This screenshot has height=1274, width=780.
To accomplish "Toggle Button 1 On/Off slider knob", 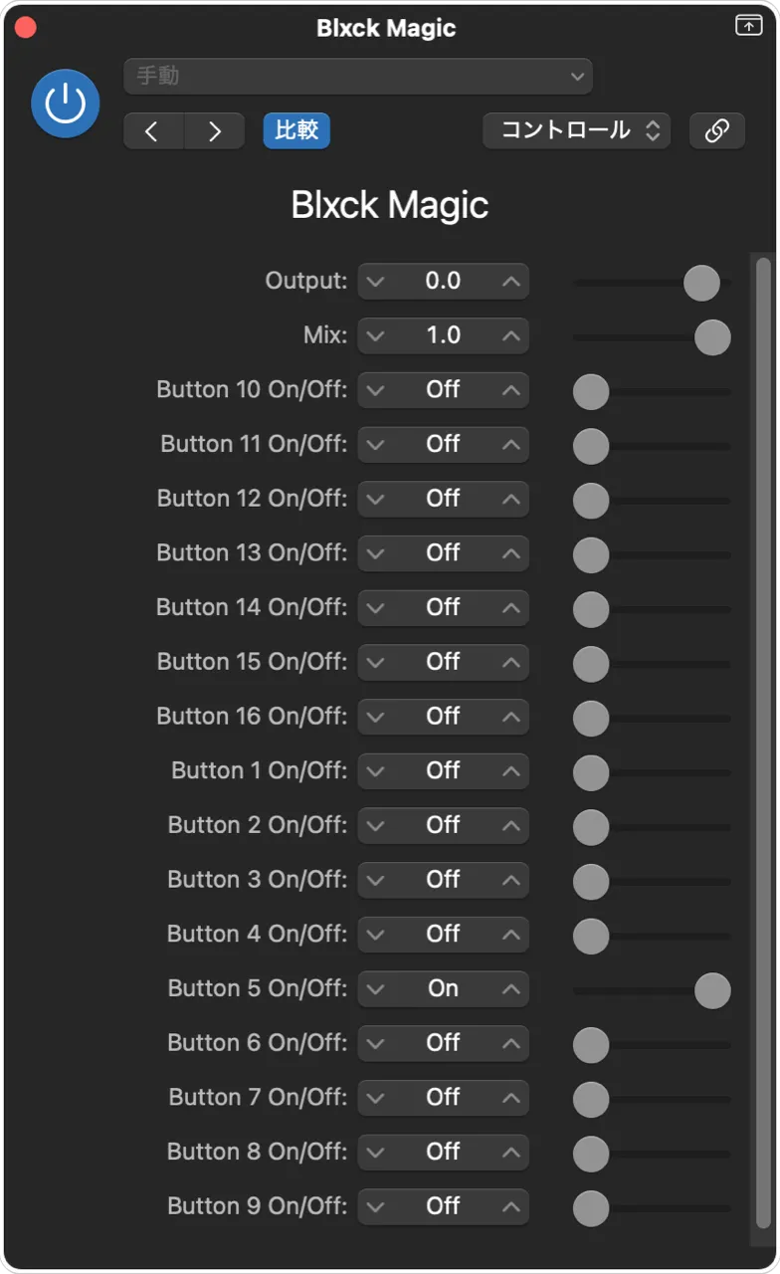I will pyautogui.click(x=591, y=772).
